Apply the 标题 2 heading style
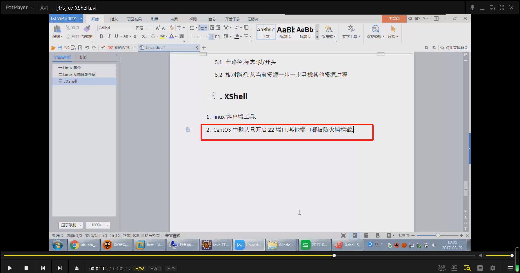The image size is (520, 273). pos(305,32)
